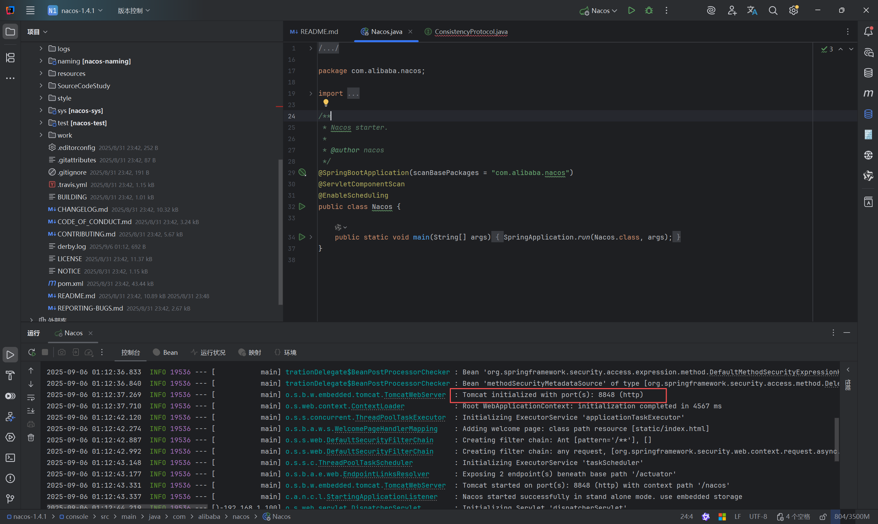Image resolution: width=878 pixels, height=524 pixels.
Task: Toggle the Project tool window folder icon
Action: pyautogui.click(x=10, y=32)
